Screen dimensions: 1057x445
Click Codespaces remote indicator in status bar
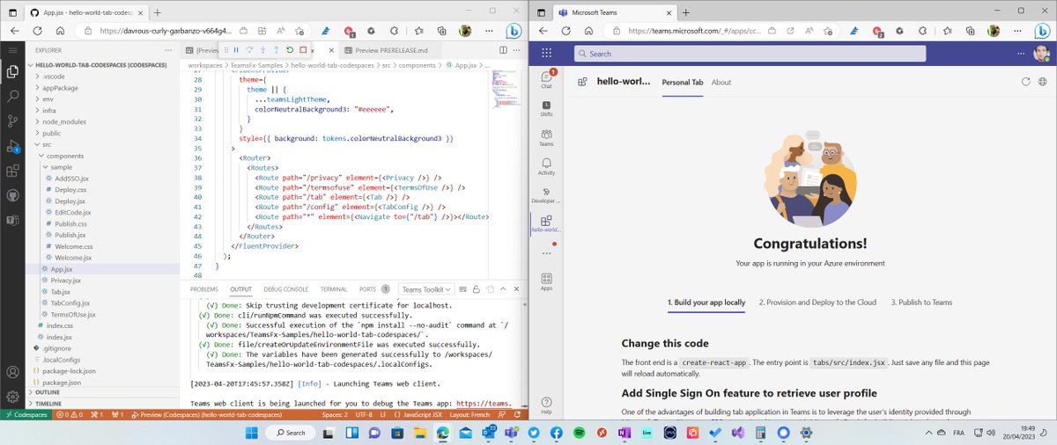26,413
